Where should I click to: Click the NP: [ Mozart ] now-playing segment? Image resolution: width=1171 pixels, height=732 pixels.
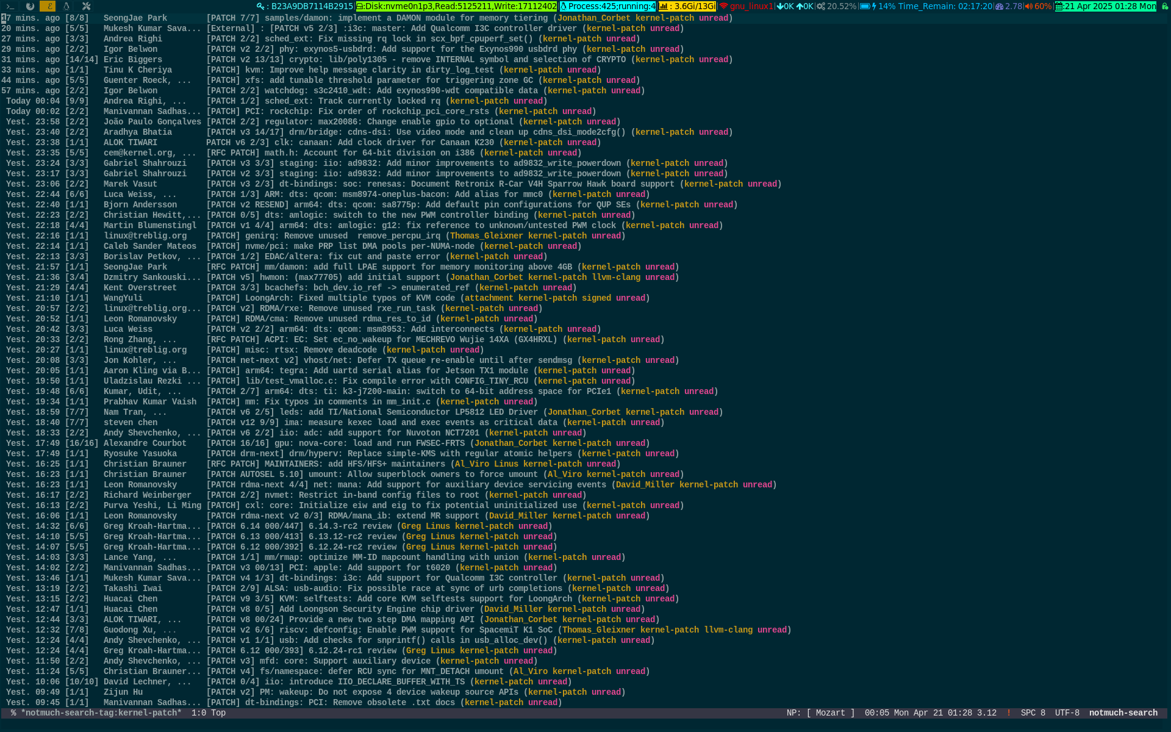tap(820, 713)
